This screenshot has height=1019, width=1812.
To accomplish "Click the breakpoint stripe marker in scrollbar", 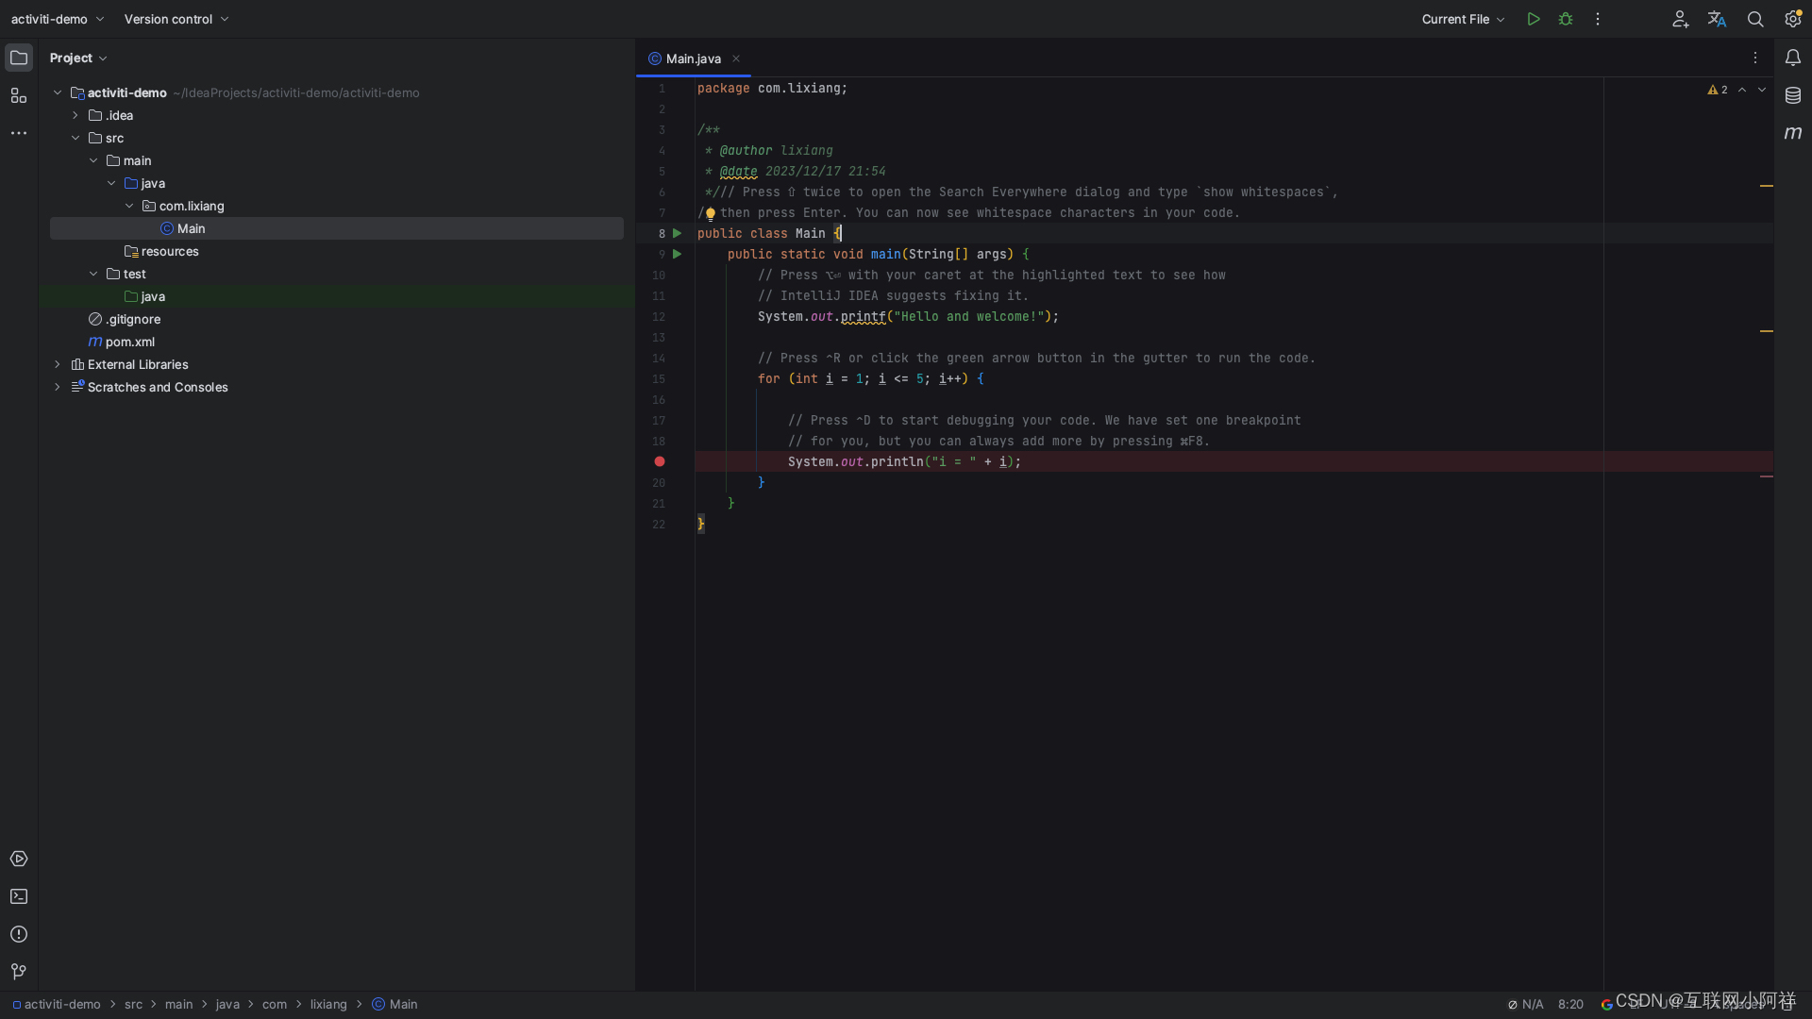I will (x=1767, y=476).
